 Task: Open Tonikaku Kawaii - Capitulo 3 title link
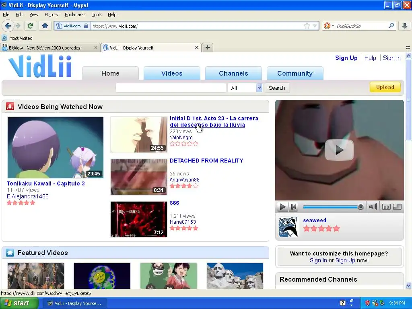46,183
